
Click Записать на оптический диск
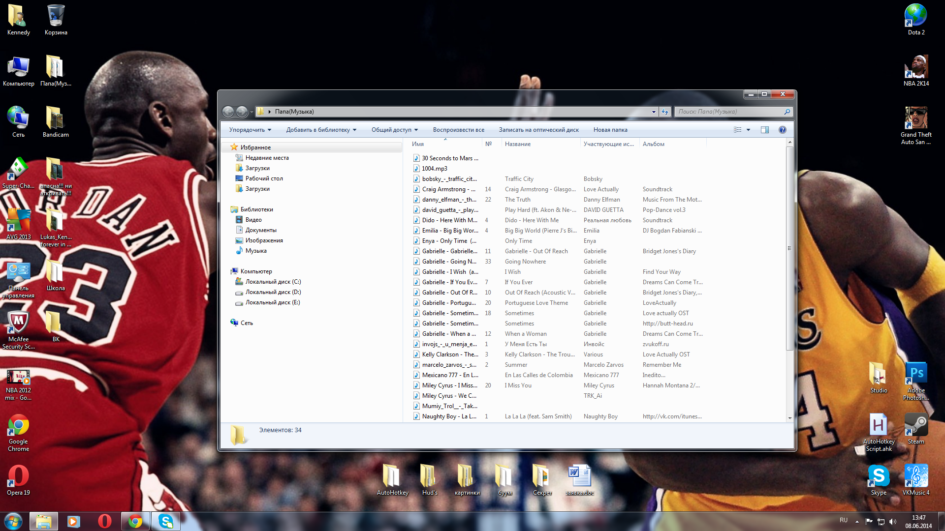(538, 130)
